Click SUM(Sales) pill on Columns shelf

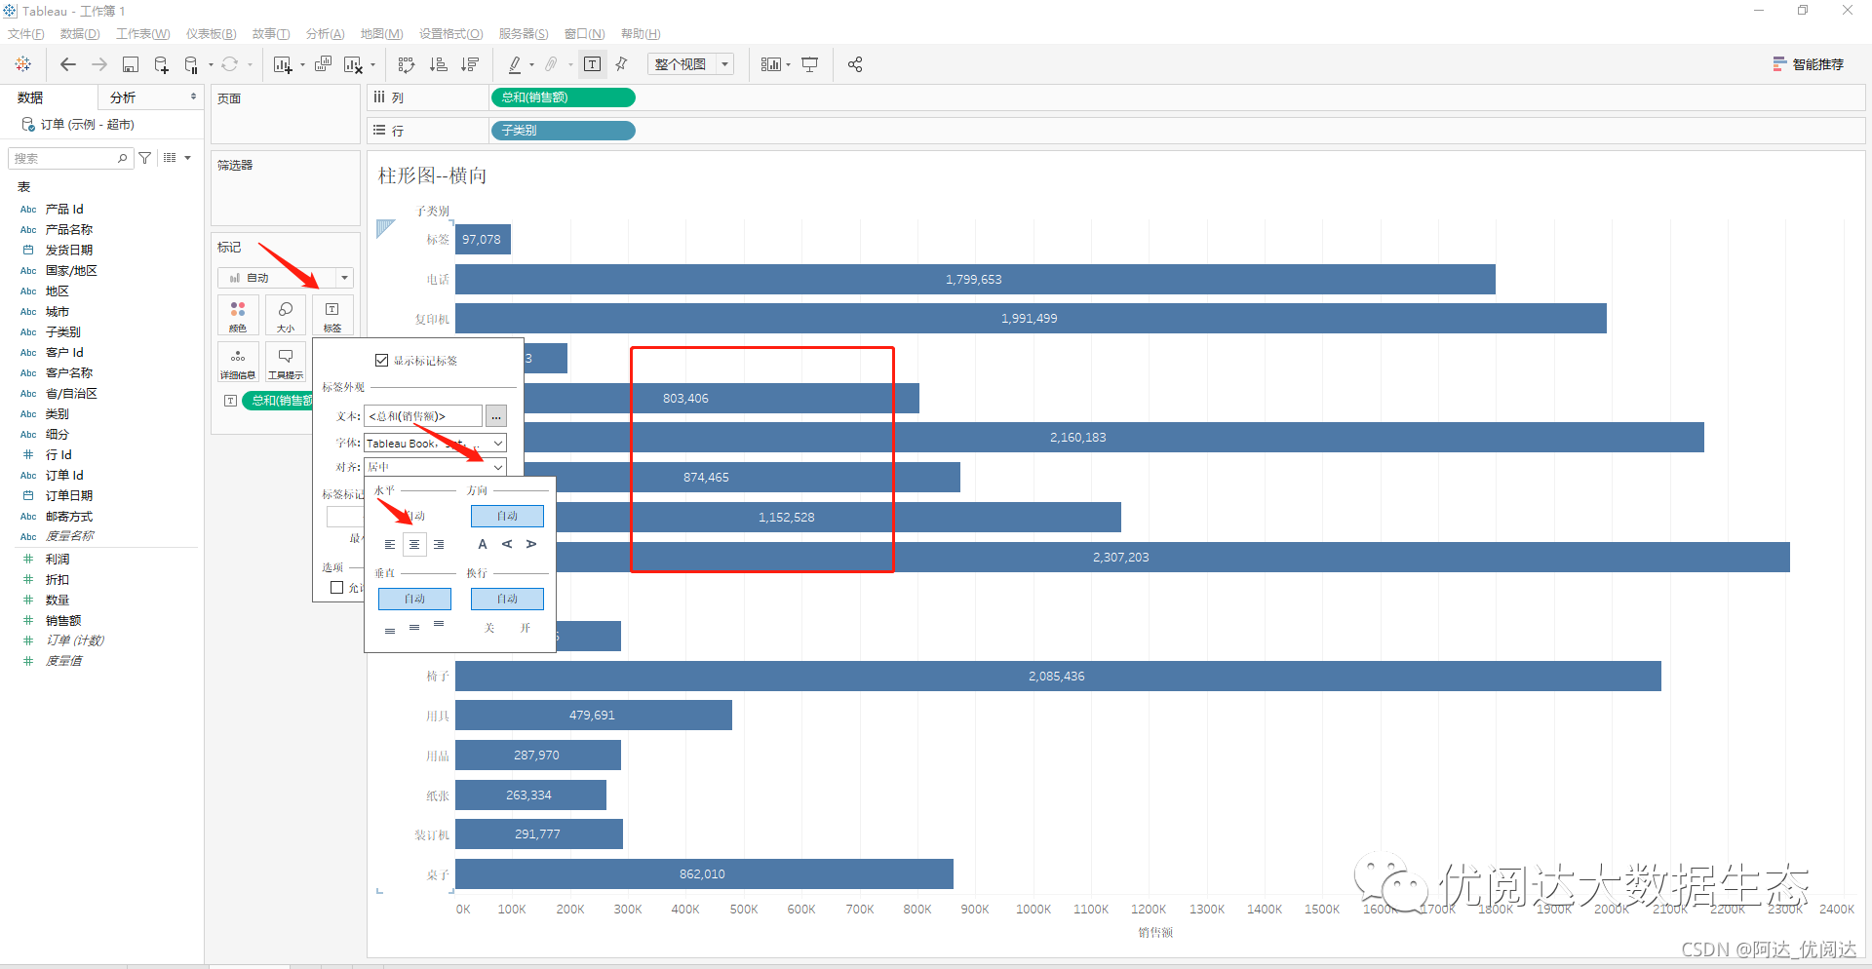tap(563, 97)
